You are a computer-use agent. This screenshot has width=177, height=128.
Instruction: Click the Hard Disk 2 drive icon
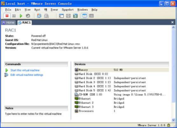(x=77, y=78)
